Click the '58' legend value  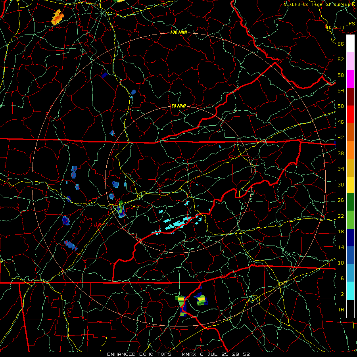[x=341, y=75]
